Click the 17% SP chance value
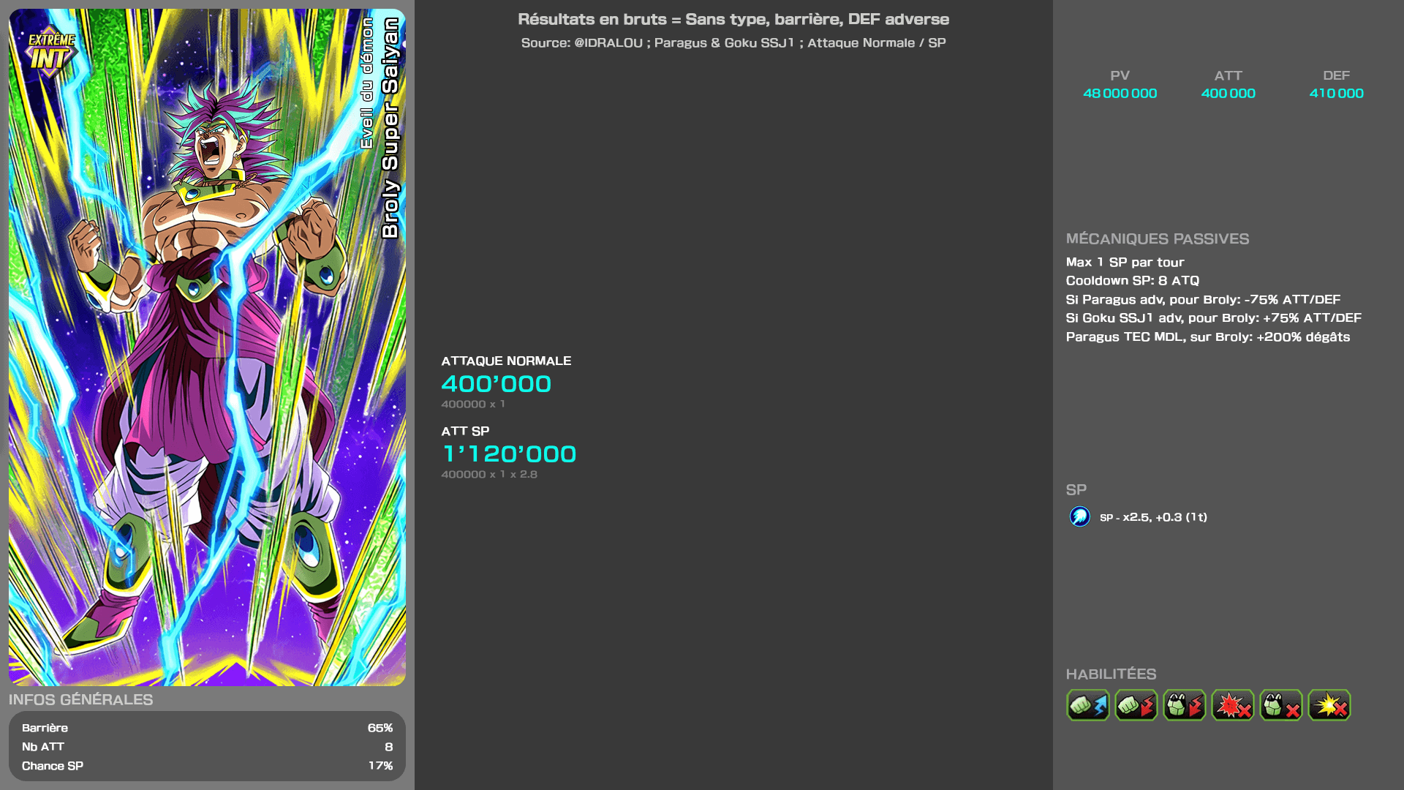 tap(380, 766)
